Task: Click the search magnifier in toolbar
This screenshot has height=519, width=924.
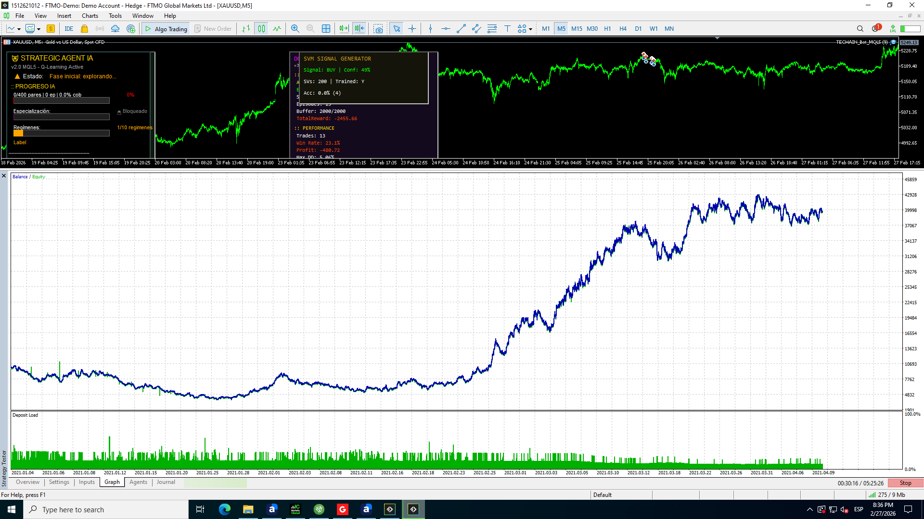Action: [860, 29]
